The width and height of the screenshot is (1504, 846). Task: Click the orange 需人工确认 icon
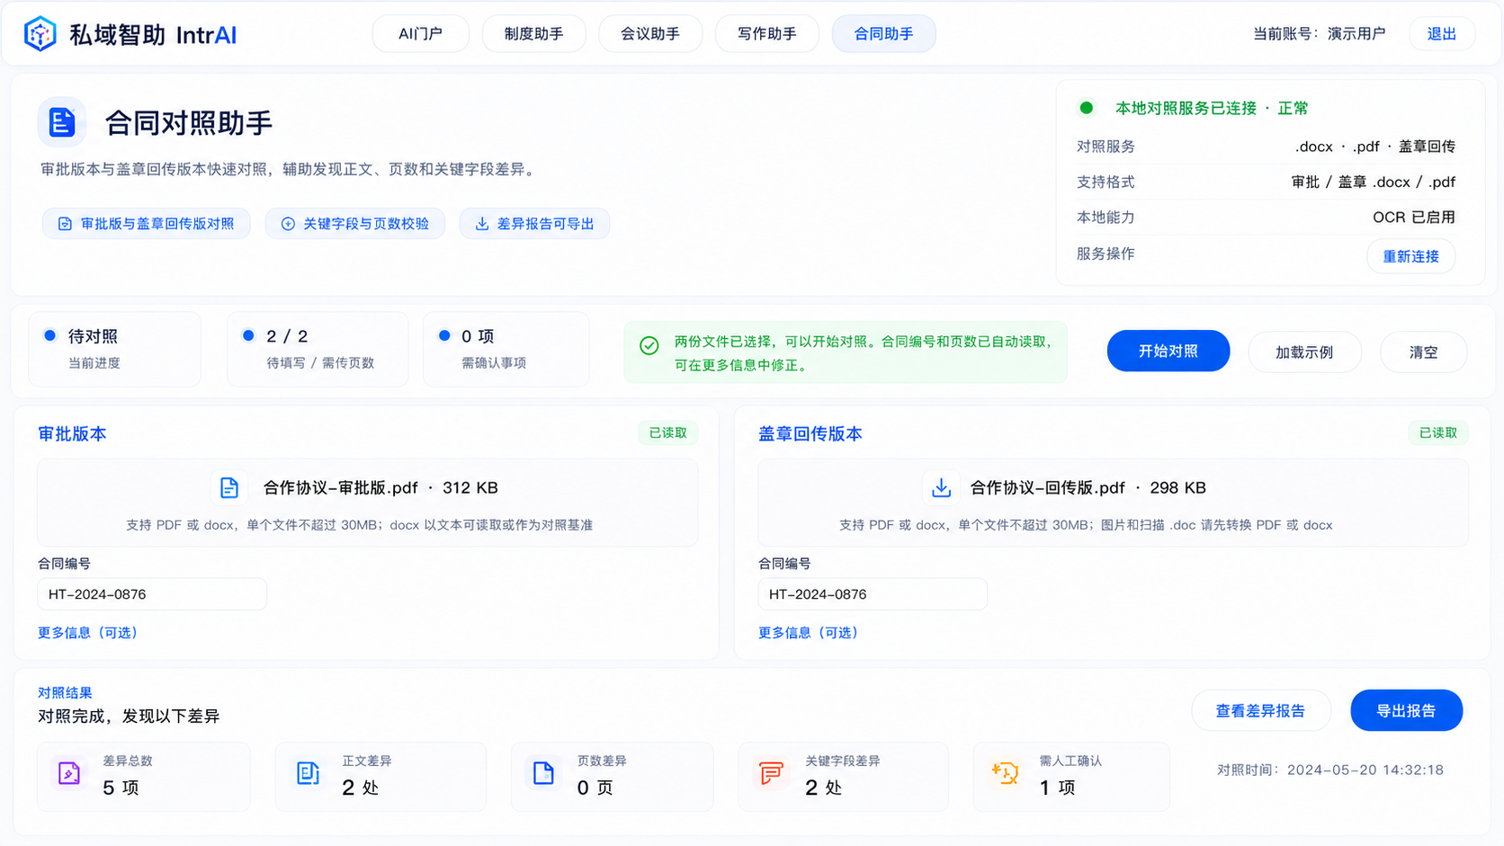click(x=1005, y=772)
